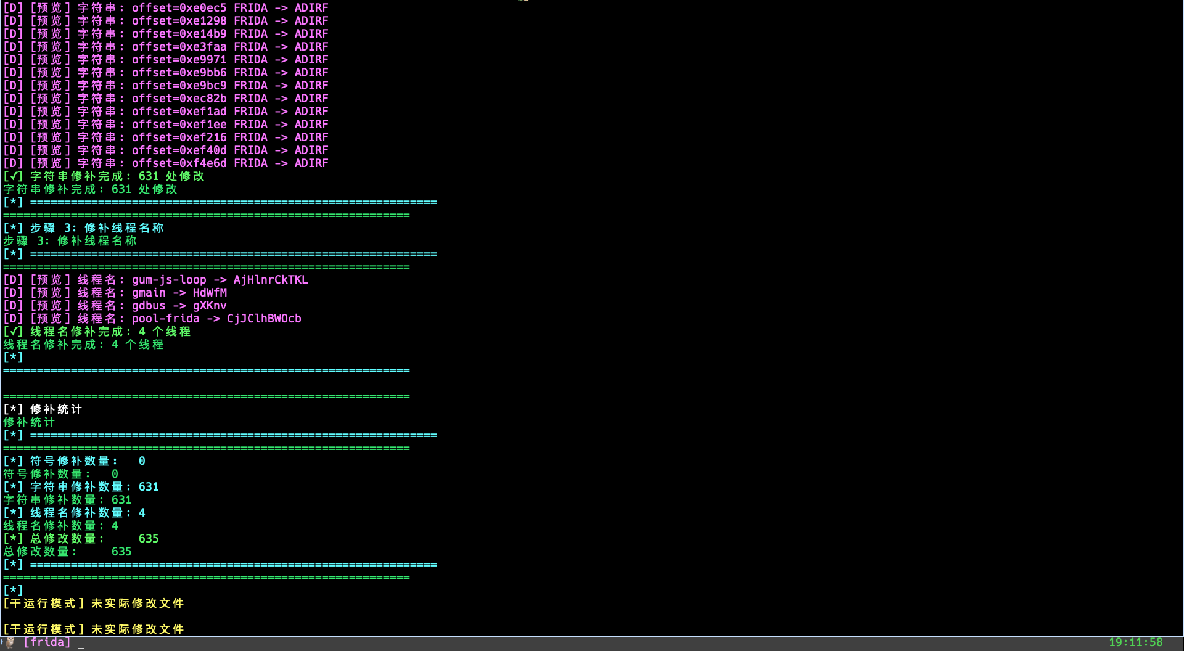Select the 字符串修补数量: 631 line
Viewport: 1184px width, 651px height.
[80, 486]
